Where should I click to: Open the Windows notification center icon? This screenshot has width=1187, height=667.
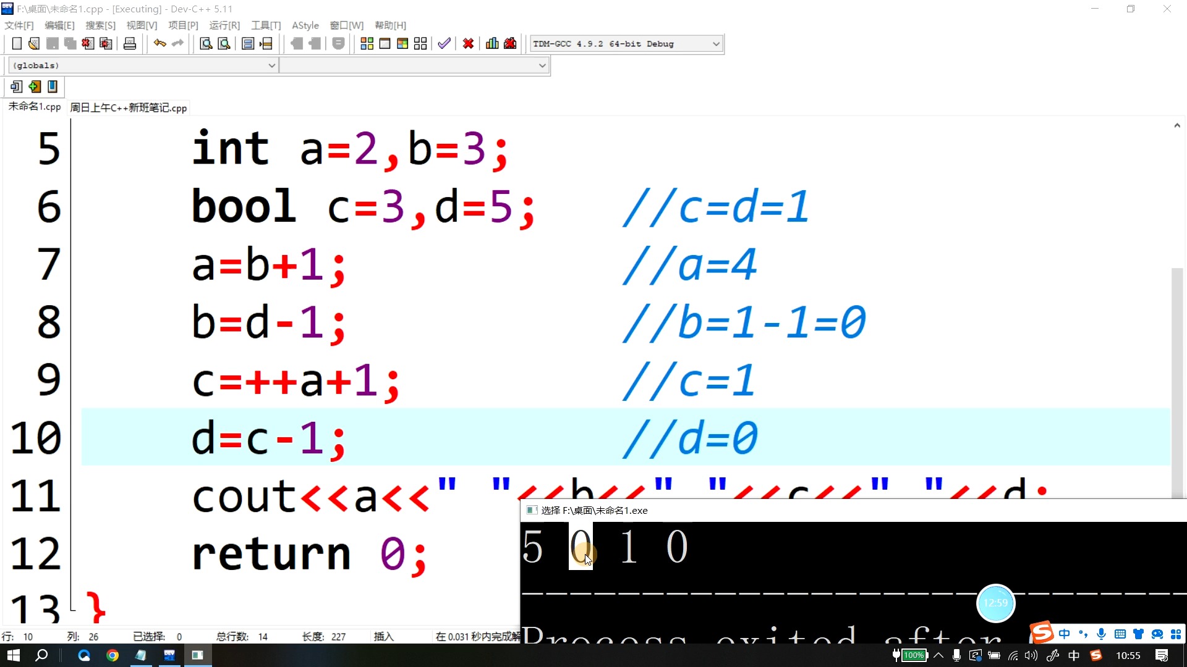(x=1162, y=655)
